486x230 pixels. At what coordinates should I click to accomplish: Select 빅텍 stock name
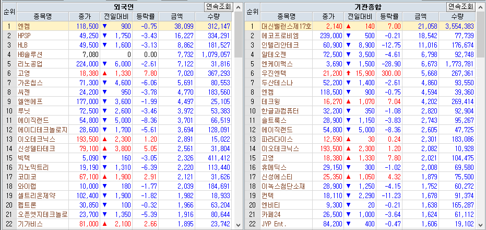click(24, 158)
